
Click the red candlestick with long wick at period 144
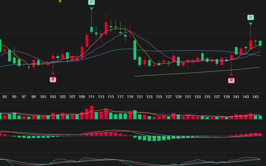(250, 44)
